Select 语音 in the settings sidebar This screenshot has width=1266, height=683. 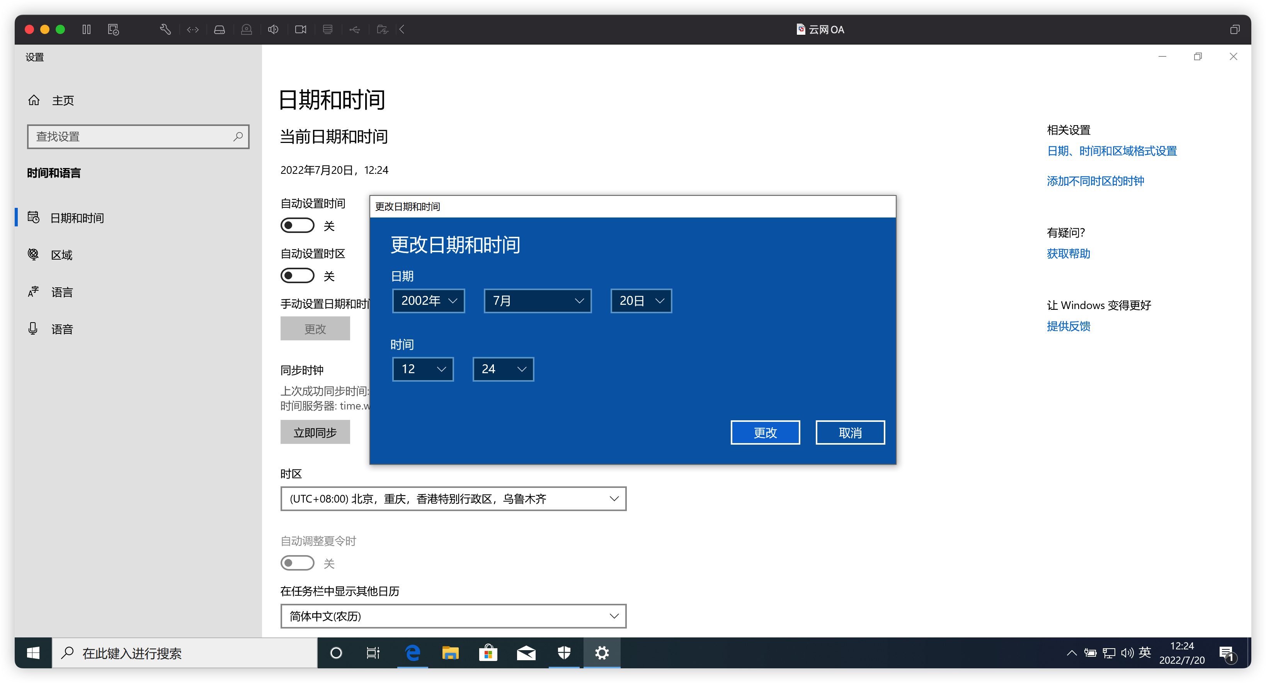(62, 329)
